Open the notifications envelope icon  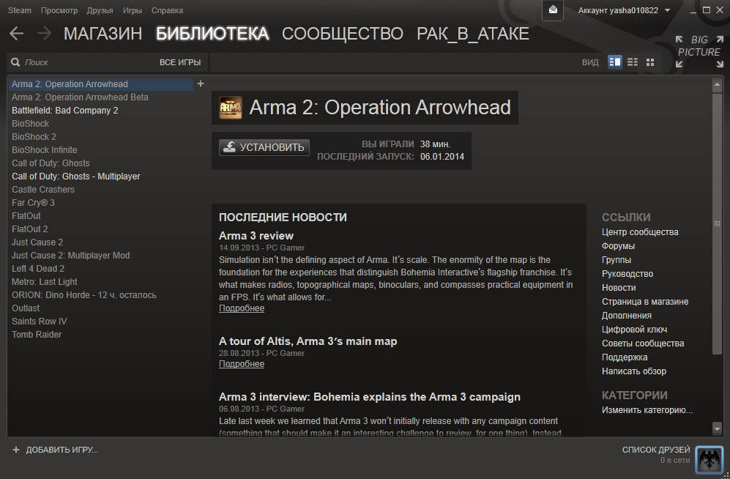[x=553, y=10]
